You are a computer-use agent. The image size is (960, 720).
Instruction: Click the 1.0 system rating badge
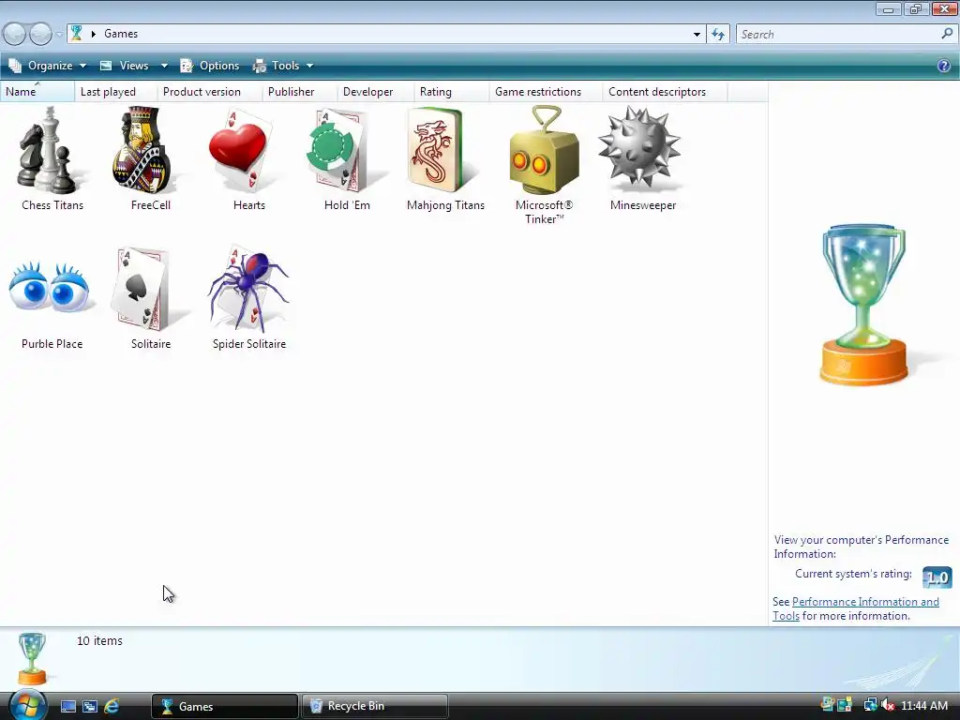pyautogui.click(x=937, y=577)
